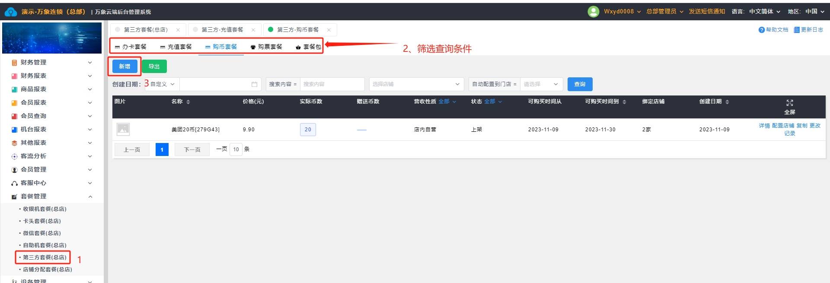Click the 客流分析 sidebar icon

pos(14,156)
